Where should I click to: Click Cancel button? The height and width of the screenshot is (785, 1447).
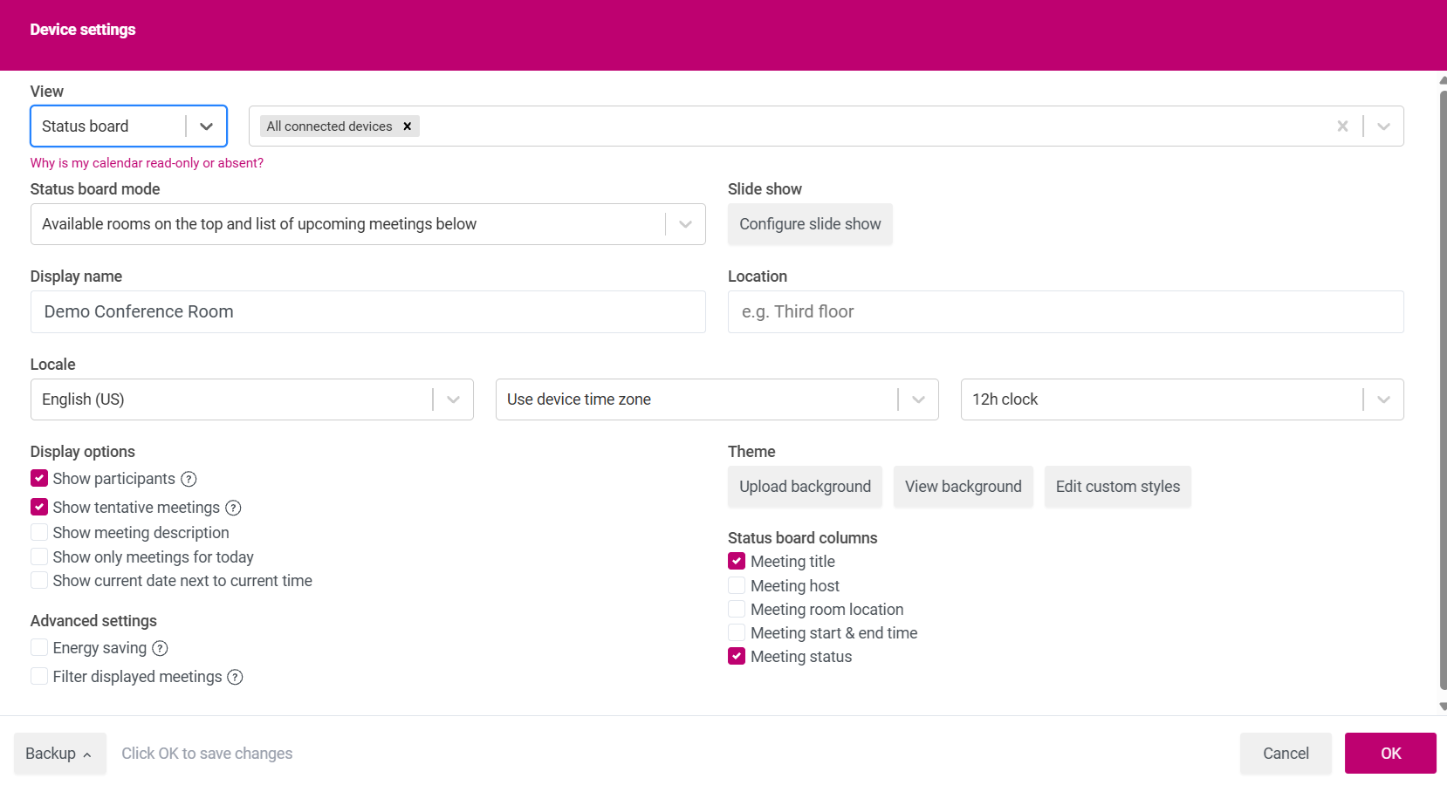[1286, 754]
